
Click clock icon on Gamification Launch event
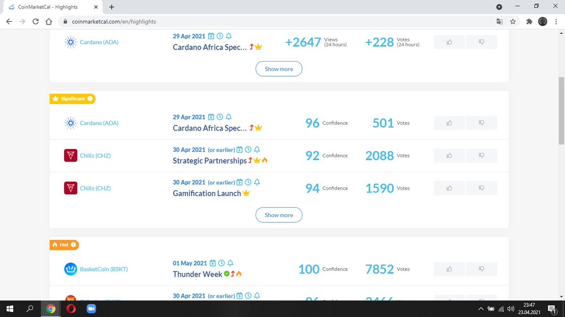pos(248,182)
